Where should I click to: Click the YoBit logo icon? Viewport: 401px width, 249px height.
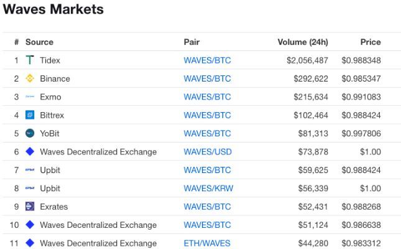click(x=30, y=133)
